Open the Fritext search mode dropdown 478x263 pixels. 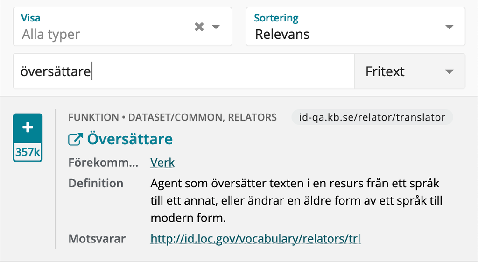[410, 71]
